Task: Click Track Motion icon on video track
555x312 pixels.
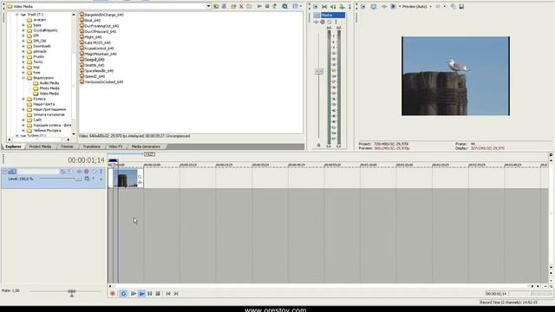Action: (x=70, y=172)
